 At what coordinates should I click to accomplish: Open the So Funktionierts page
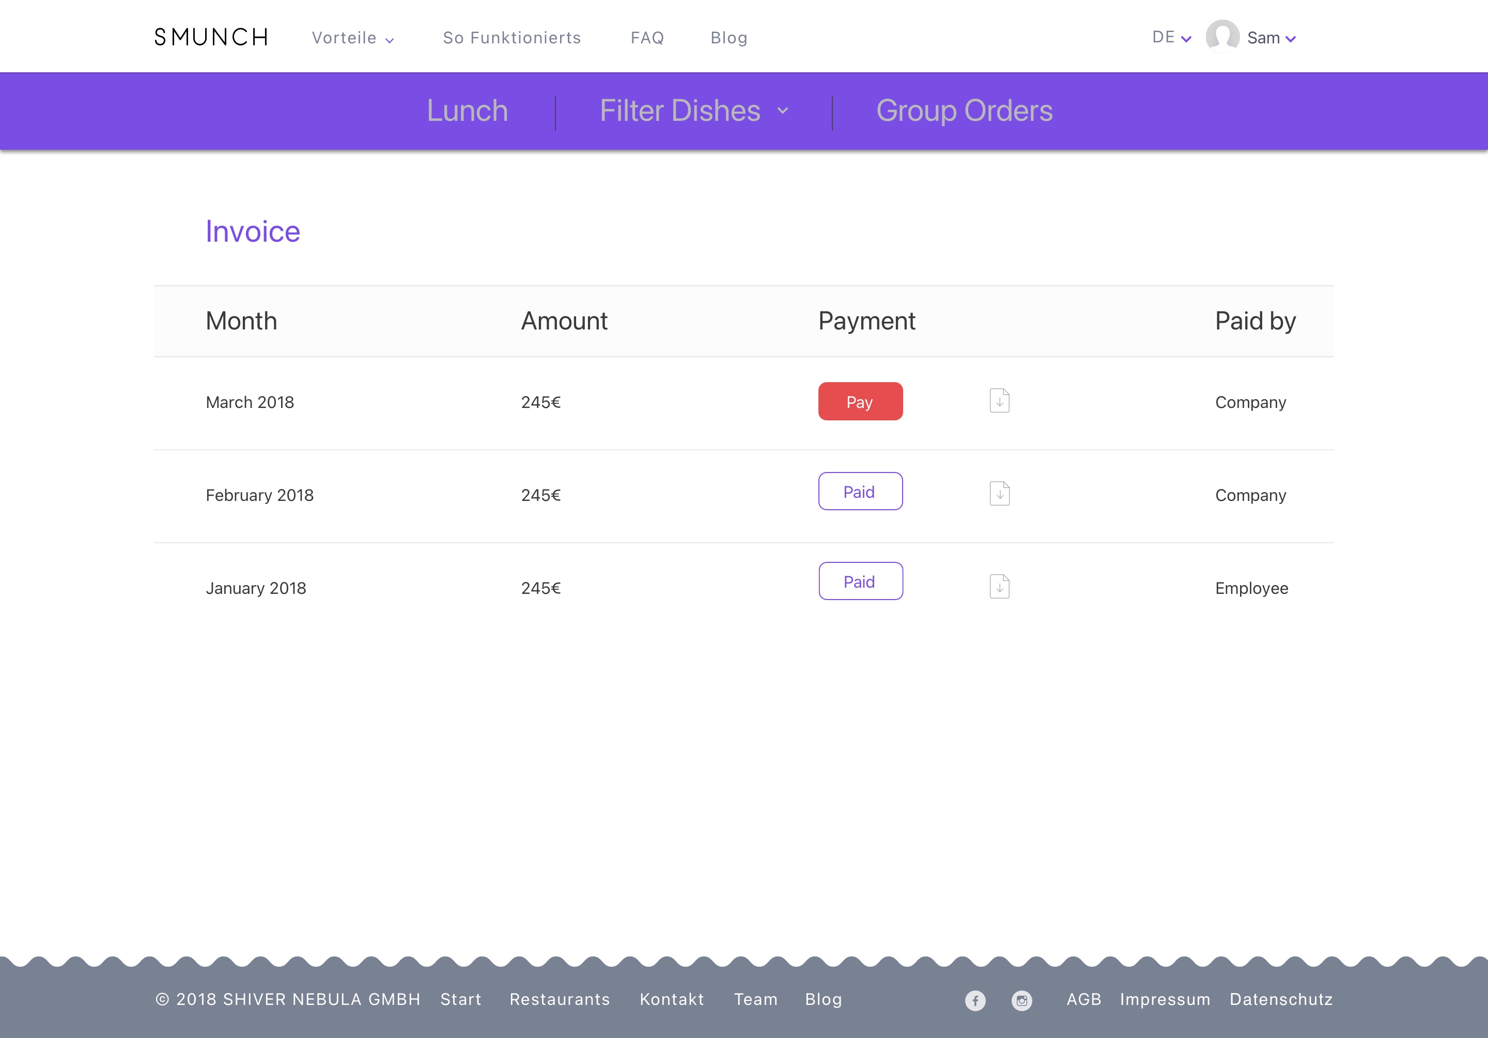coord(512,38)
